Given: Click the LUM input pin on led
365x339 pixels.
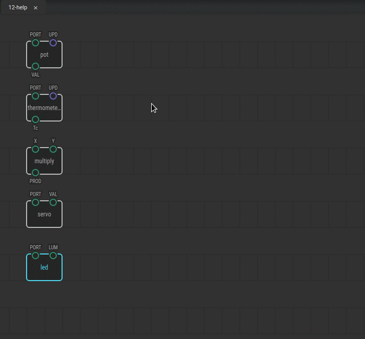Looking at the screenshot, I should (x=53, y=256).
